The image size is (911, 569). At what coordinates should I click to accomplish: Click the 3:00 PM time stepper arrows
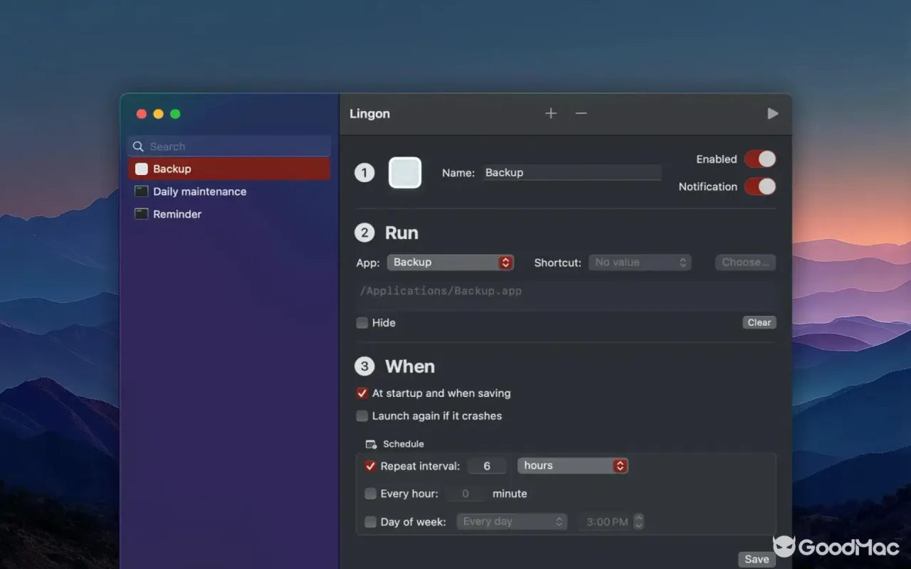tap(638, 522)
